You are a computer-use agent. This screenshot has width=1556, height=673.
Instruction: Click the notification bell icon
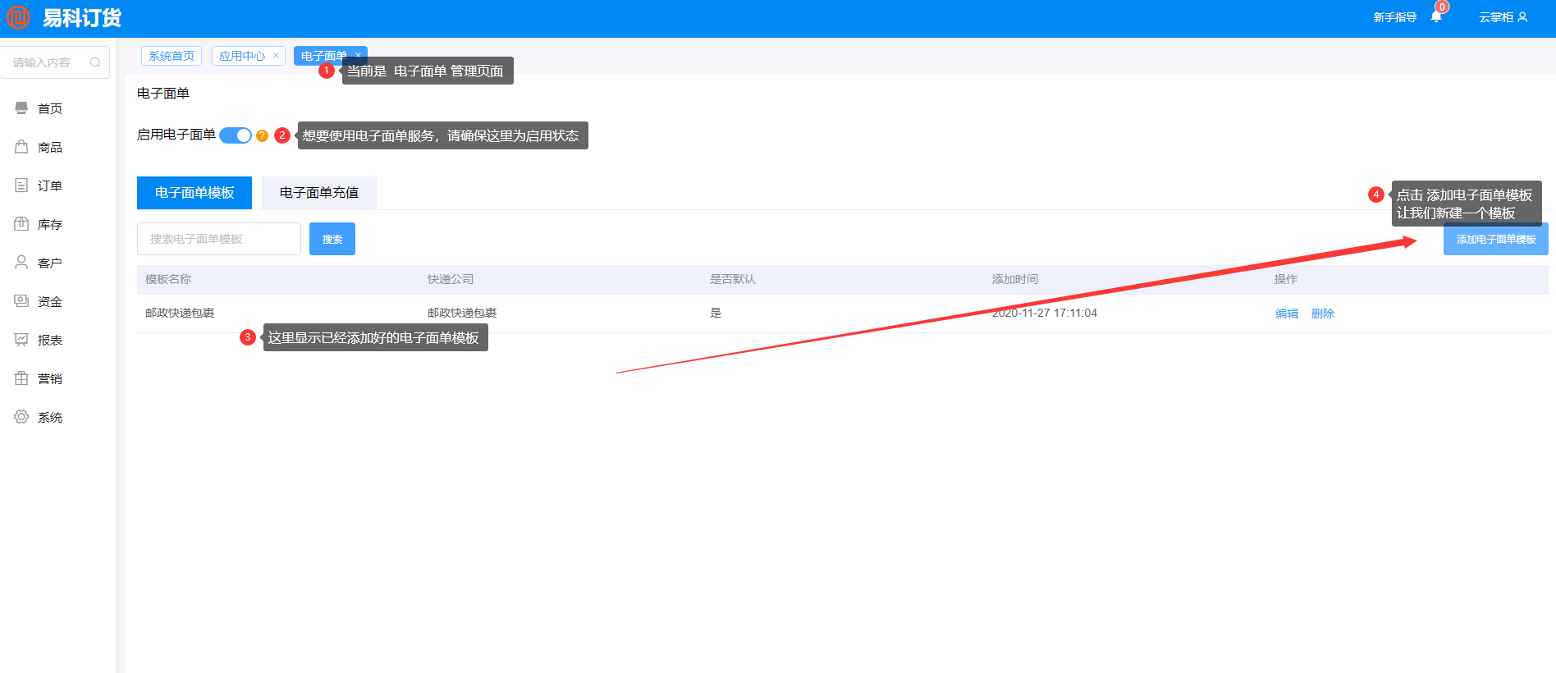tap(1435, 17)
